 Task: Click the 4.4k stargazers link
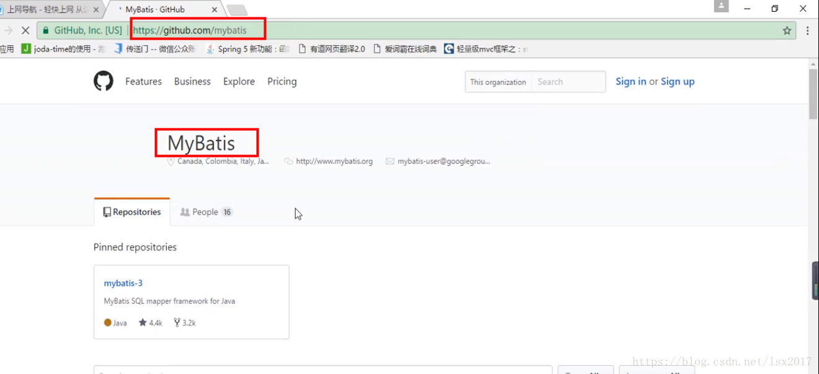click(151, 323)
